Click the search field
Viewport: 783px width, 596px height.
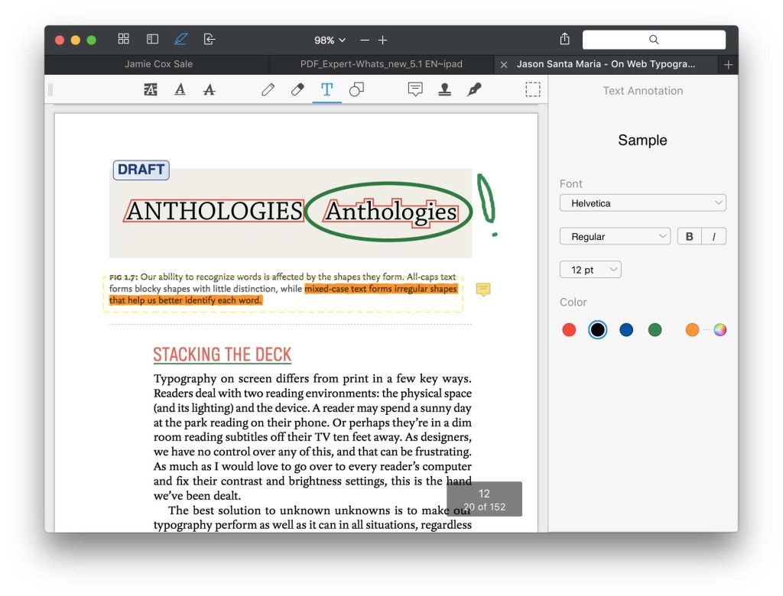[654, 40]
